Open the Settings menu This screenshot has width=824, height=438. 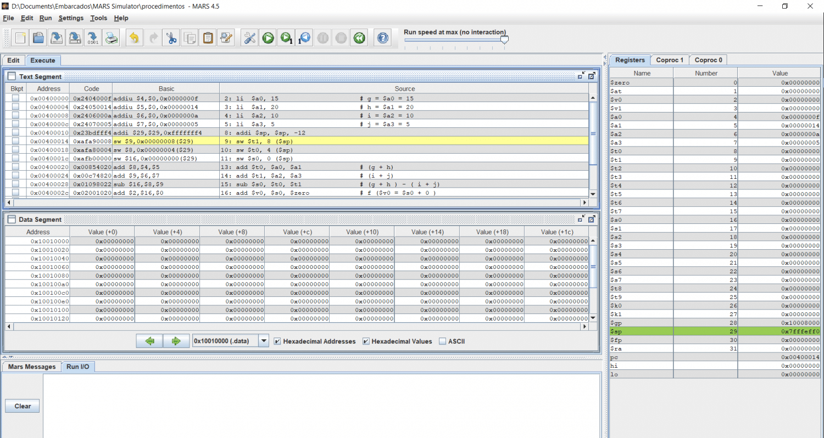71,18
